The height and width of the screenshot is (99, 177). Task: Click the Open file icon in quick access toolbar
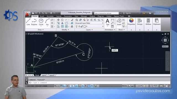[36, 13]
